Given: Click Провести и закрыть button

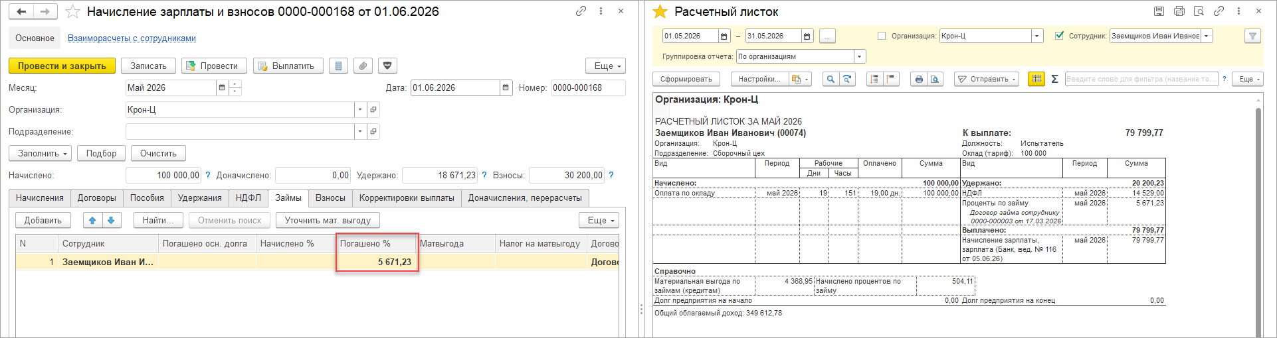Looking at the screenshot, I should pyautogui.click(x=62, y=66).
